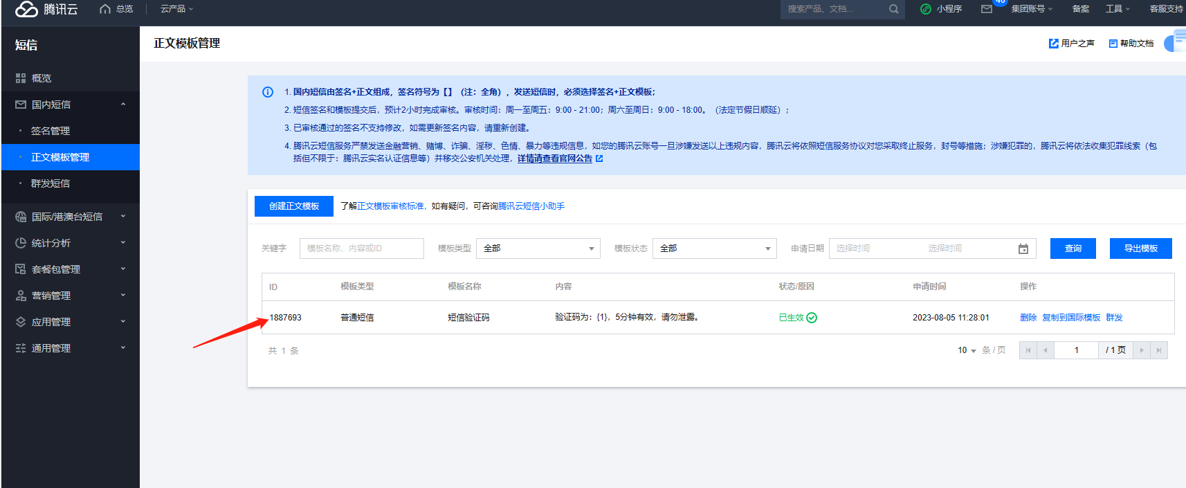Select 正文模板管理 in sidebar
1186x488 pixels.
click(71, 157)
